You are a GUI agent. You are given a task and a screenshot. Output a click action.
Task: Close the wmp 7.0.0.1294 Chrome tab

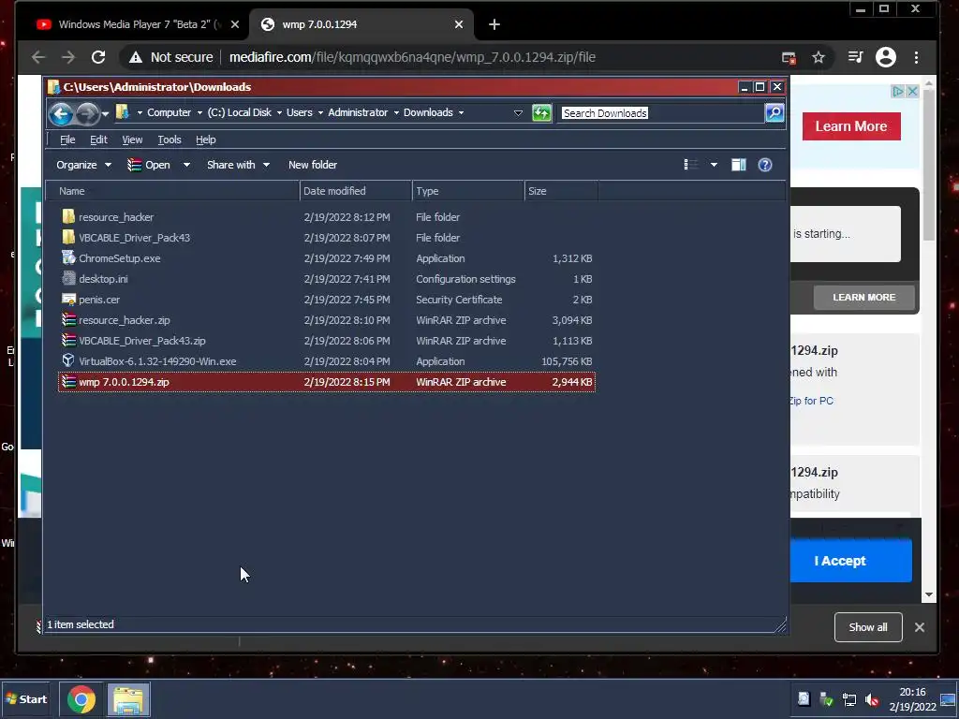[x=459, y=24]
